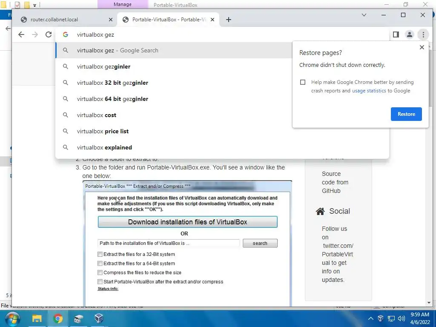This screenshot has height=327, width=436.
Task: Click the address bar search text field
Action: click(x=222, y=34)
